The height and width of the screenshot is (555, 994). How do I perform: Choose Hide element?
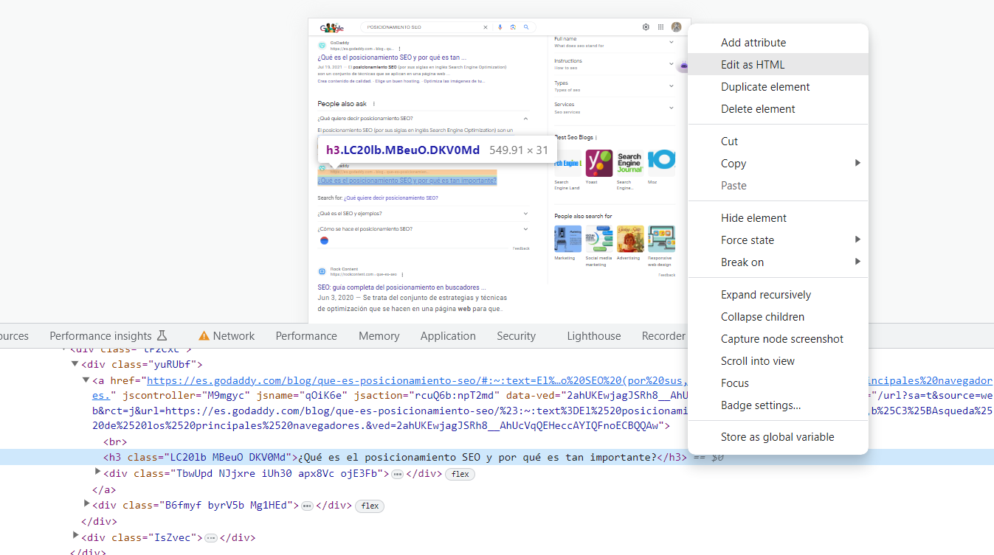778,218
